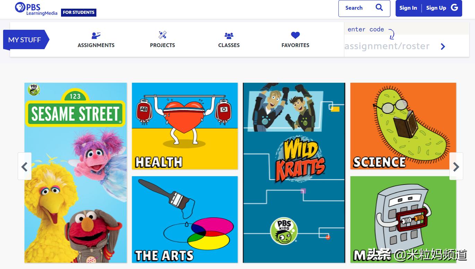This screenshot has width=475, height=269.
Task: Open the Assignments icon in My Stuff
Action: pyautogui.click(x=96, y=35)
